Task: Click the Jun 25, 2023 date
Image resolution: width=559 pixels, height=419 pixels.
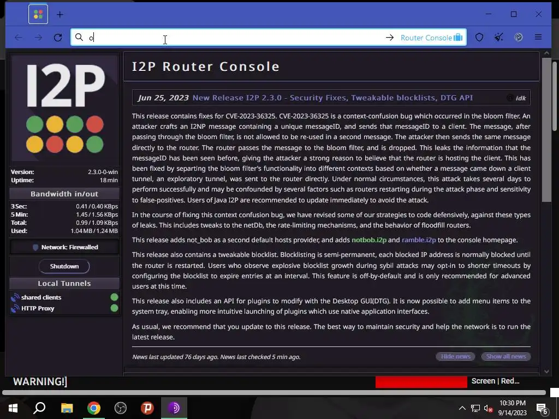Action: point(163,98)
